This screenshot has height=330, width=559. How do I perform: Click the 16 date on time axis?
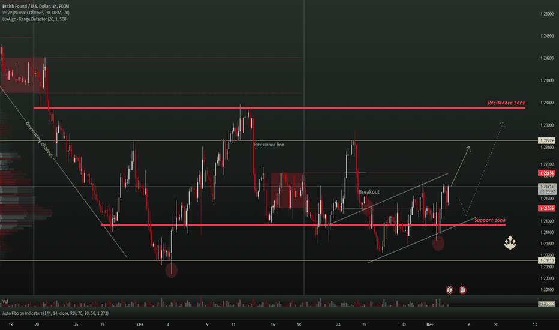(273, 325)
